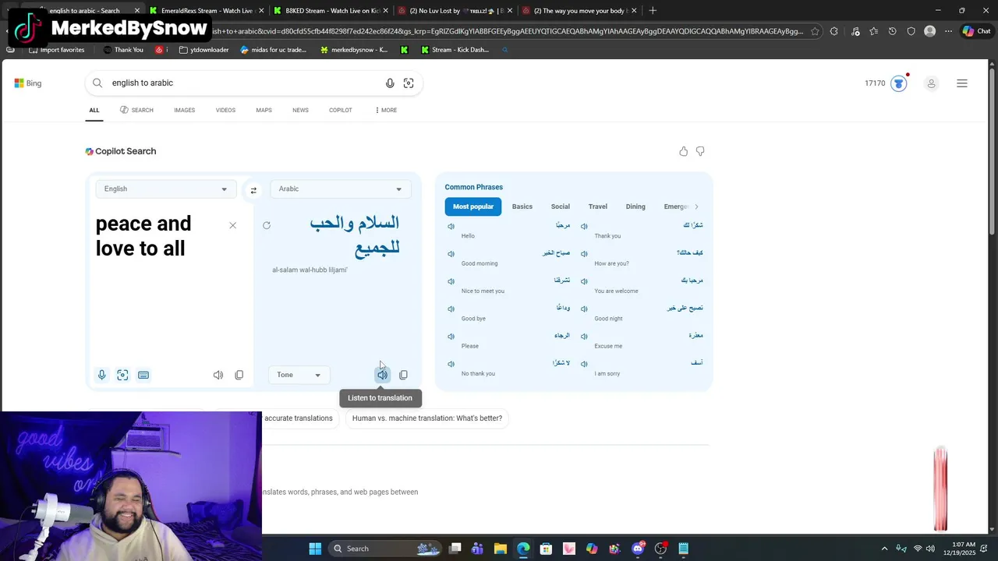Click taskbar Search box
This screenshot has width=998, height=561.
click(386, 549)
